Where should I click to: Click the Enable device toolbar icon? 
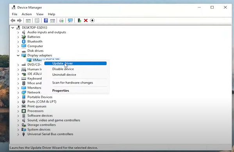pyautogui.click(x=79, y=20)
